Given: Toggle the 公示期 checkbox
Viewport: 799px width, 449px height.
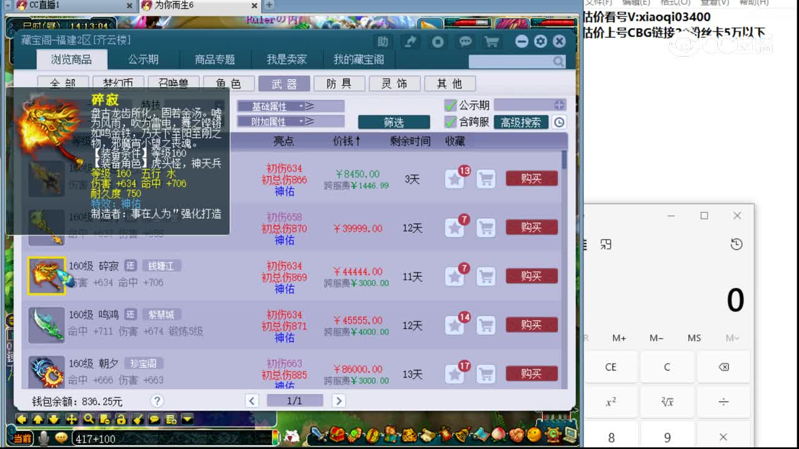Looking at the screenshot, I should (x=451, y=105).
